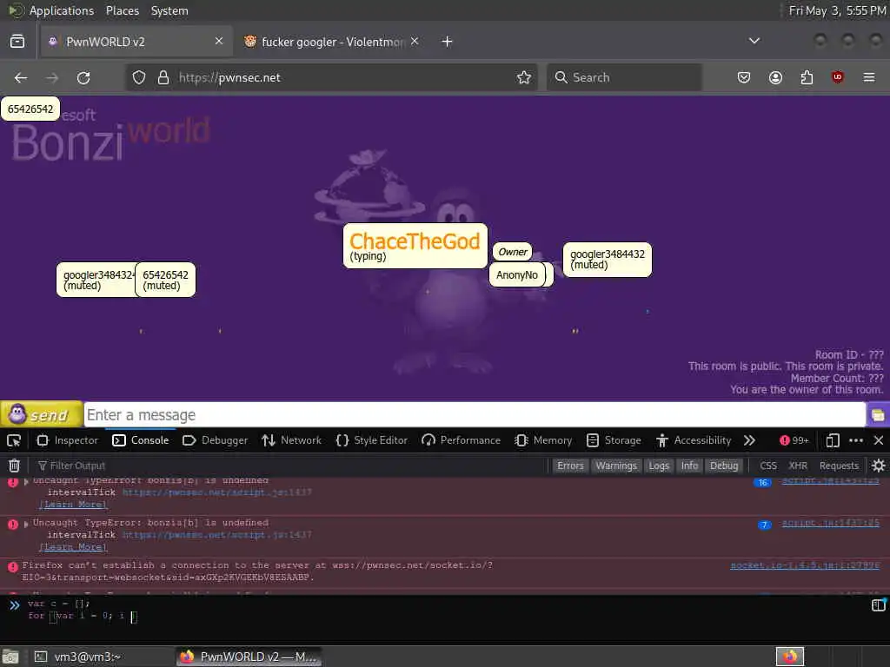Activate the element picker tool in DevTools
This screenshot has height=667, width=890.
[x=14, y=440]
